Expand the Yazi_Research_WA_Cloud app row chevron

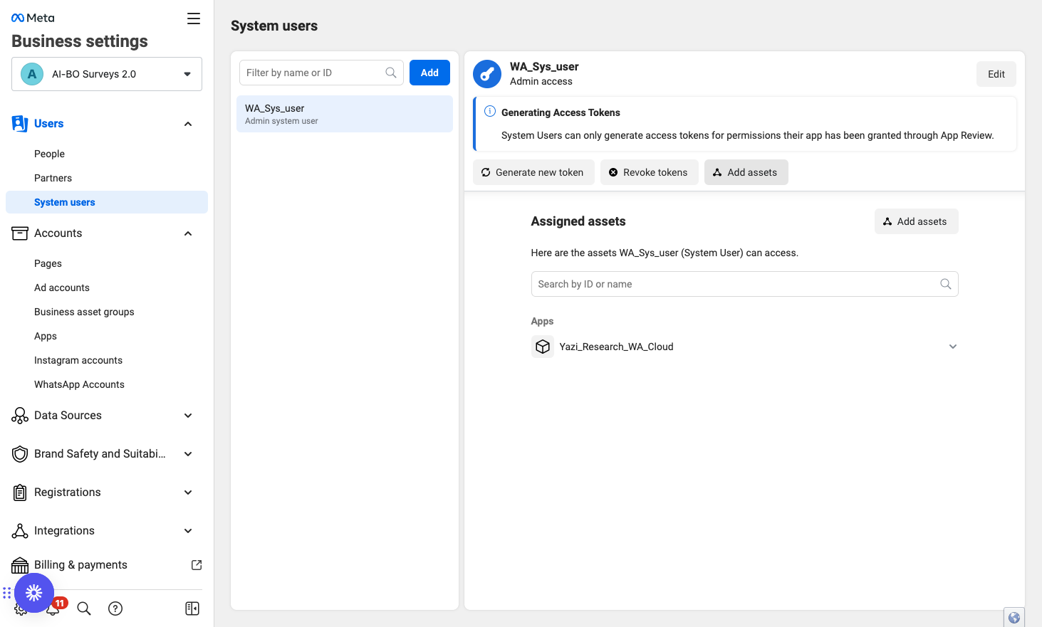pos(953,347)
